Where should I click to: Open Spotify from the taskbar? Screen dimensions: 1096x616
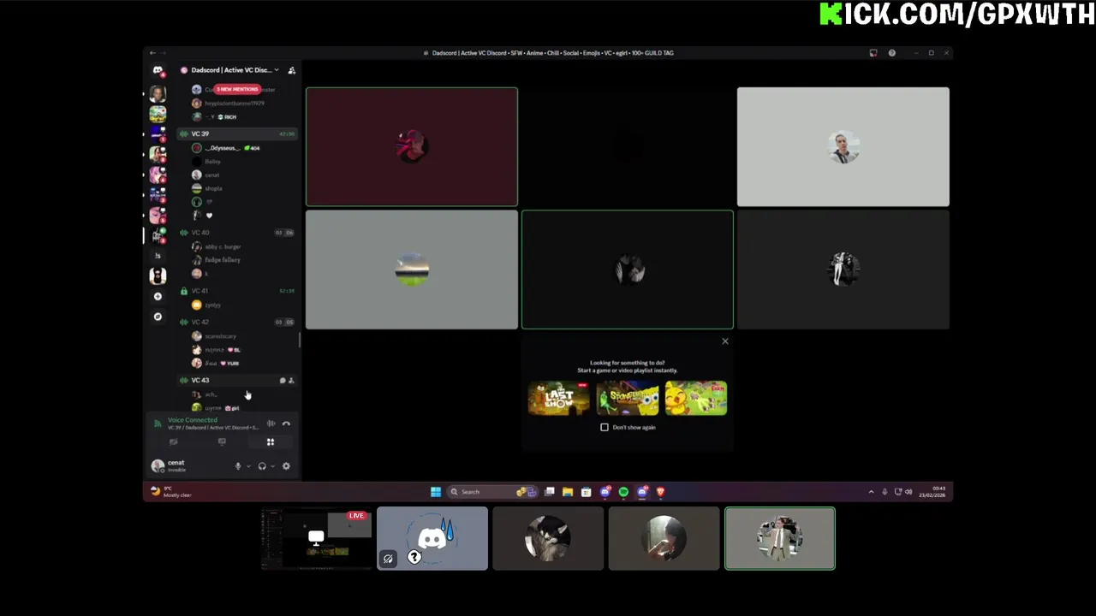click(623, 492)
